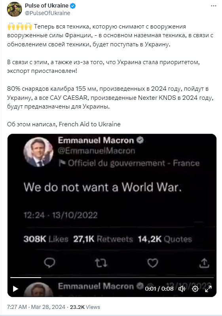
Task: Play the embedded video
Action: click(x=15, y=289)
